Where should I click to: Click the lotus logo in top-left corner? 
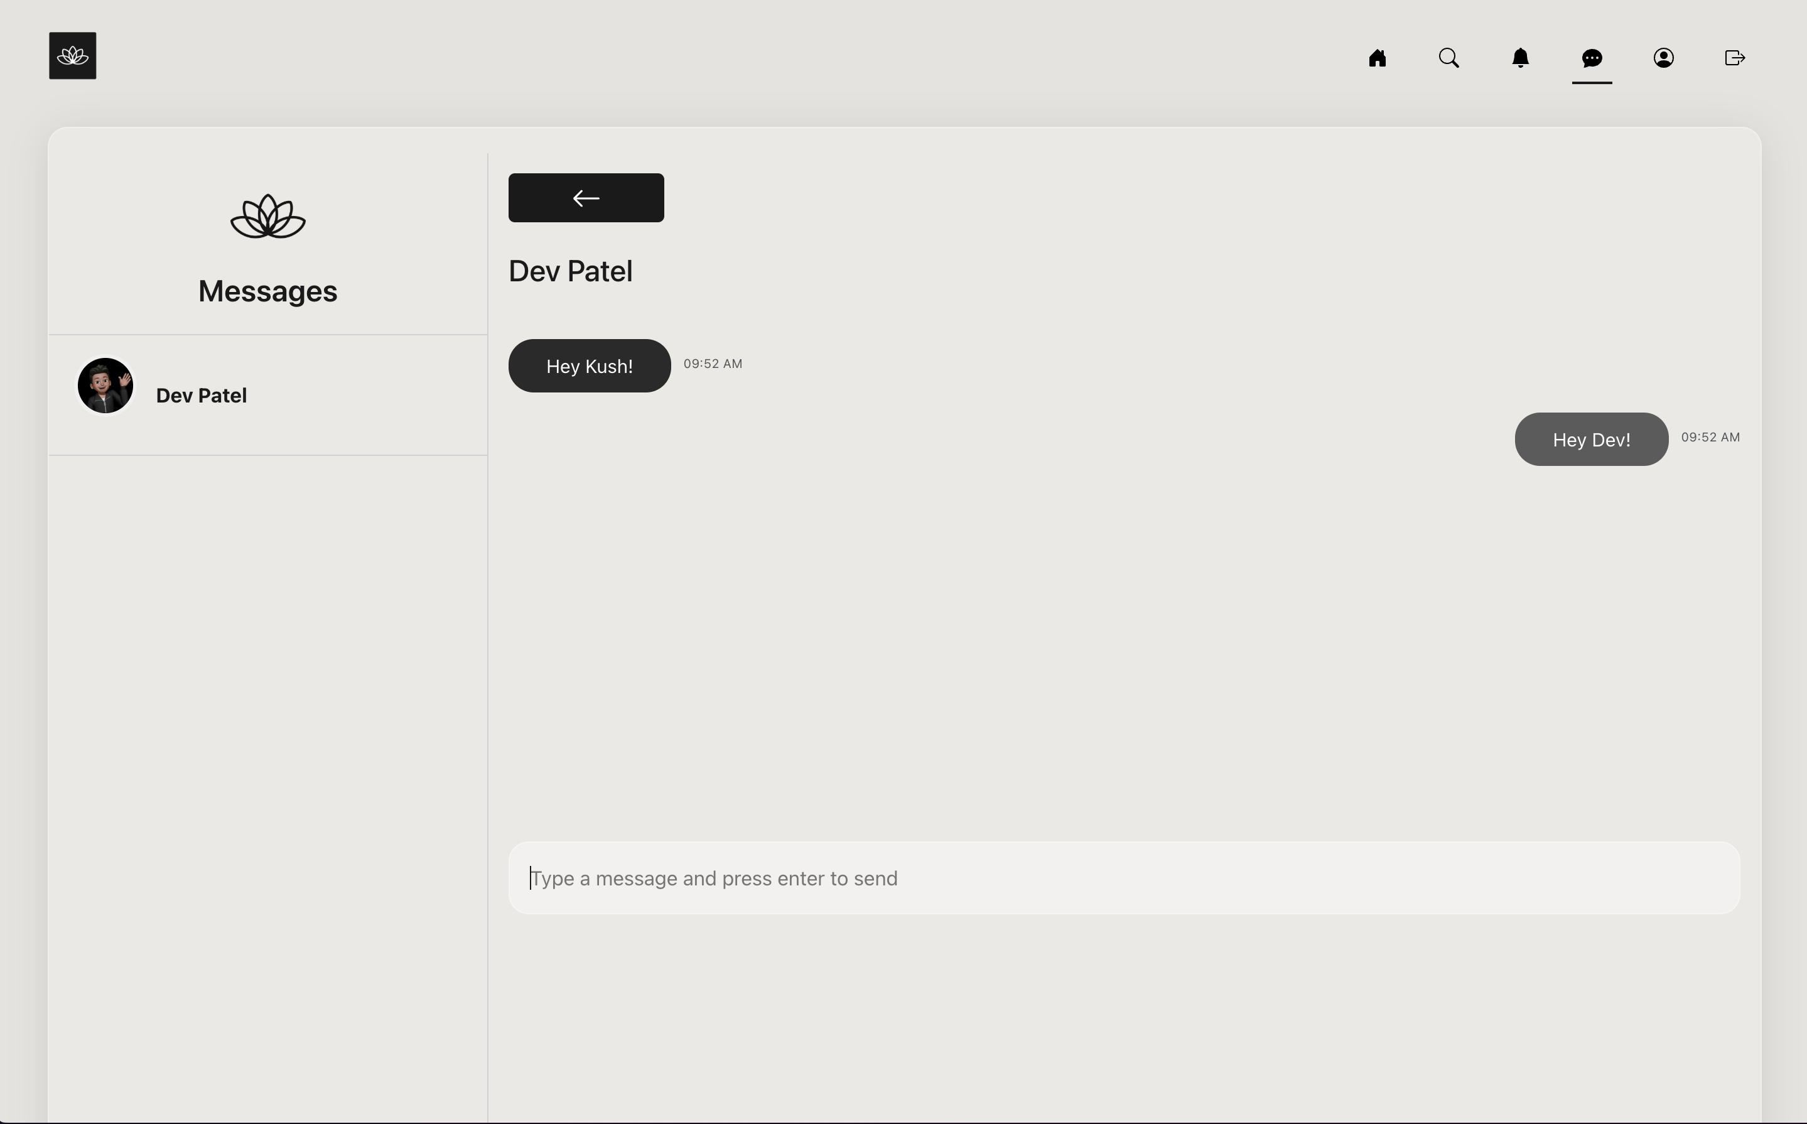(72, 56)
